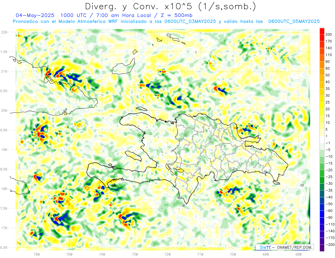Click the "-25" color scale label
This screenshot has height=258, width=335.
click(x=329, y=177)
